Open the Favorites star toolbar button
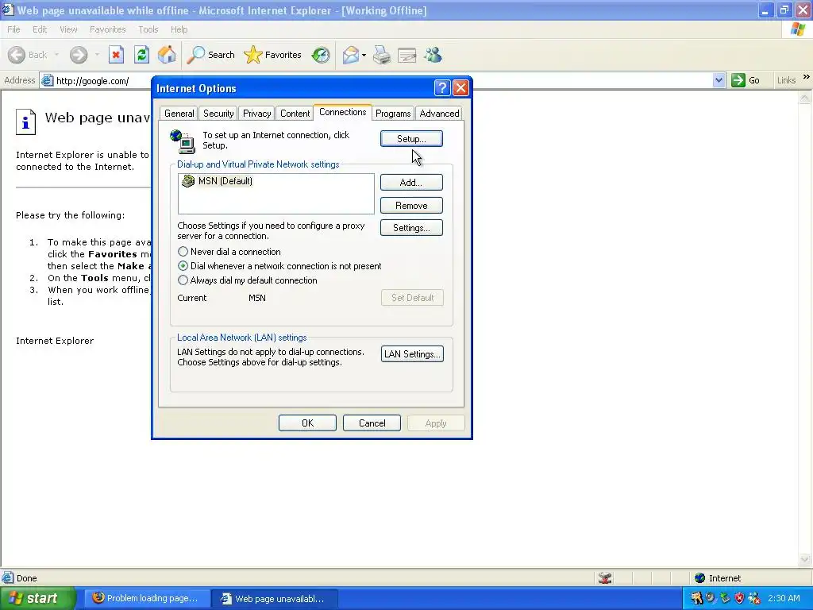Image resolution: width=813 pixels, height=610 pixels. click(273, 55)
